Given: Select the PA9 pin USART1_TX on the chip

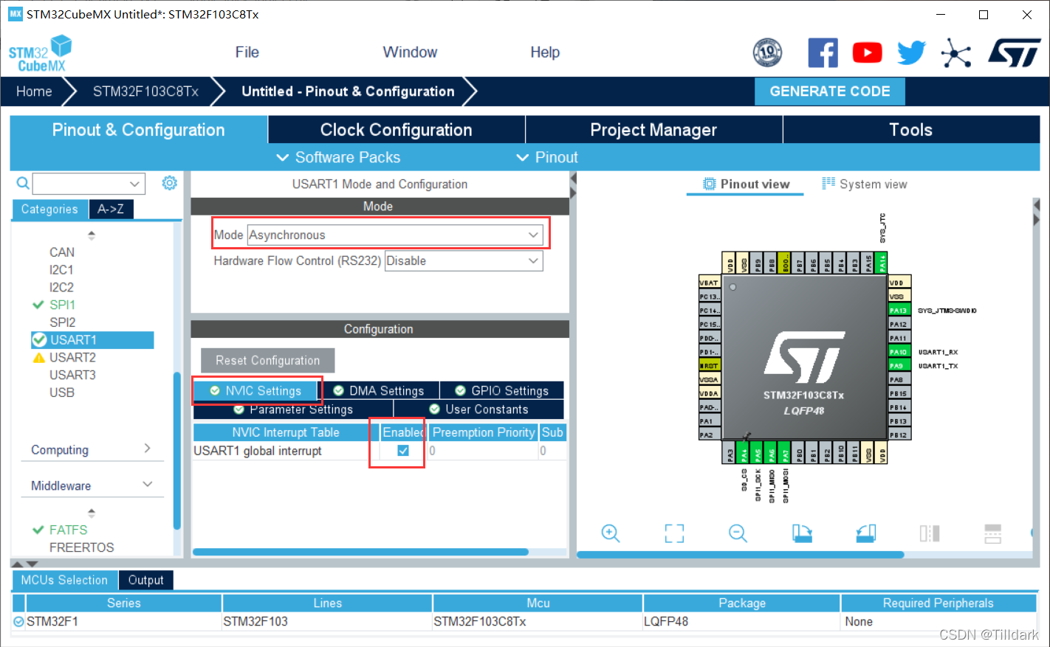Looking at the screenshot, I should 899,366.
